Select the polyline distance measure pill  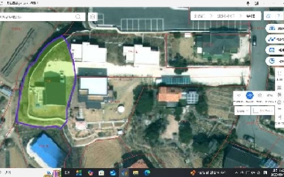point(275,39)
